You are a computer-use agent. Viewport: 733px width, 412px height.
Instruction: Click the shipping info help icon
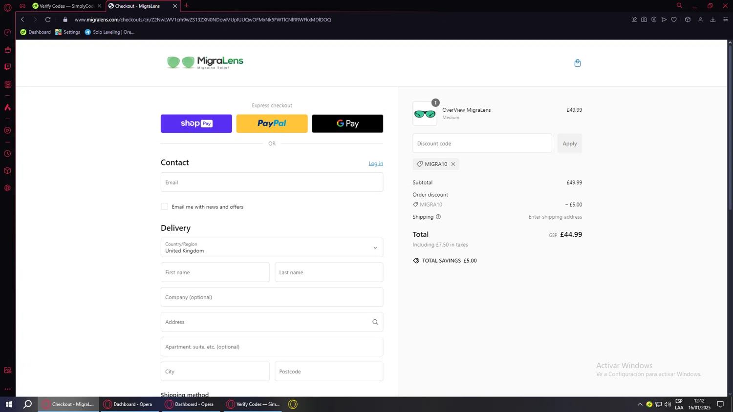tap(438, 217)
